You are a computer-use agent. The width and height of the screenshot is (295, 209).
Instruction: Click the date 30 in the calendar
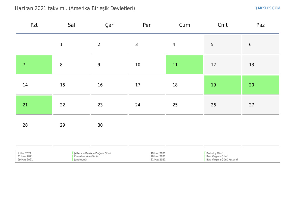click(x=100, y=125)
